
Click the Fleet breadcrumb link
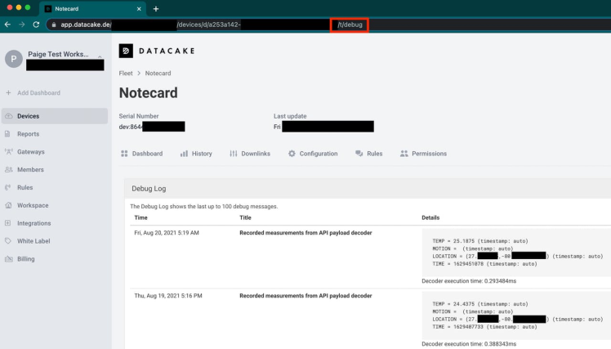click(x=126, y=74)
